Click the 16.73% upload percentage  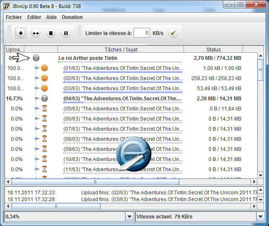14,99
